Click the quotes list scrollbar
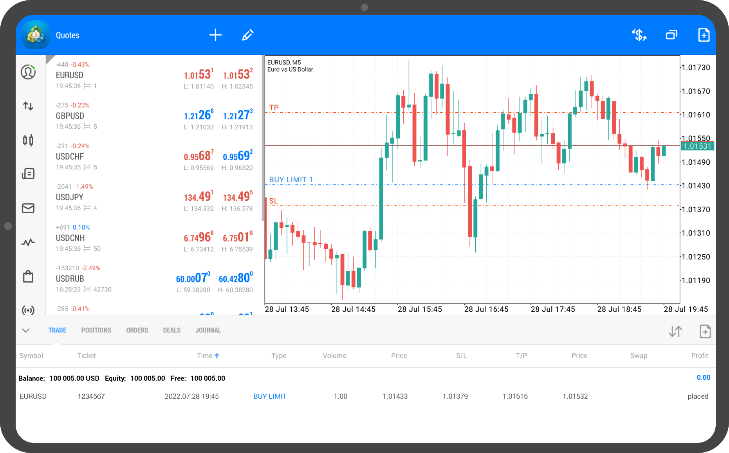 coord(263,138)
